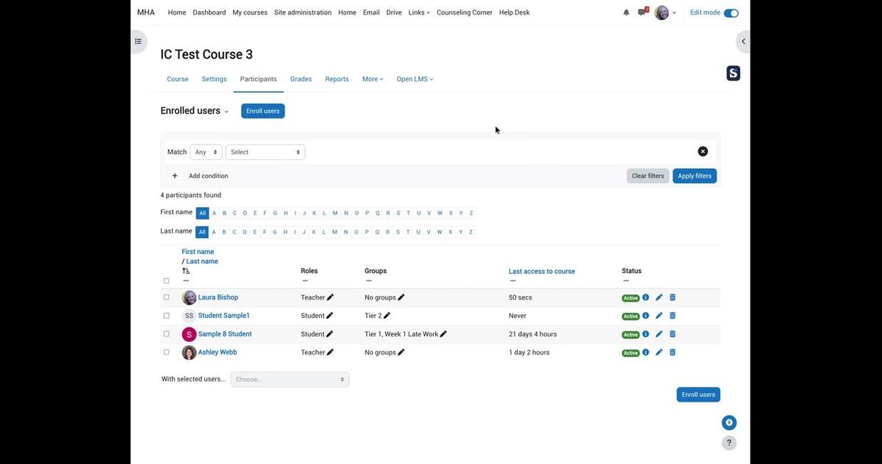Open the course index drawer icon
882x464 pixels.
click(137, 41)
